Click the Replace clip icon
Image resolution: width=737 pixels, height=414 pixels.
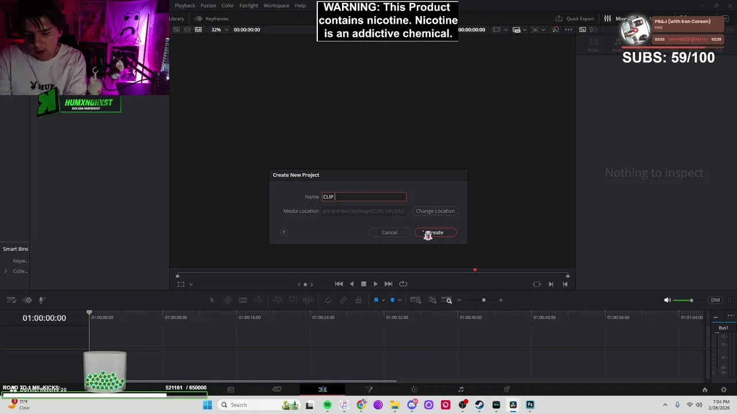(x=308, y=300)
